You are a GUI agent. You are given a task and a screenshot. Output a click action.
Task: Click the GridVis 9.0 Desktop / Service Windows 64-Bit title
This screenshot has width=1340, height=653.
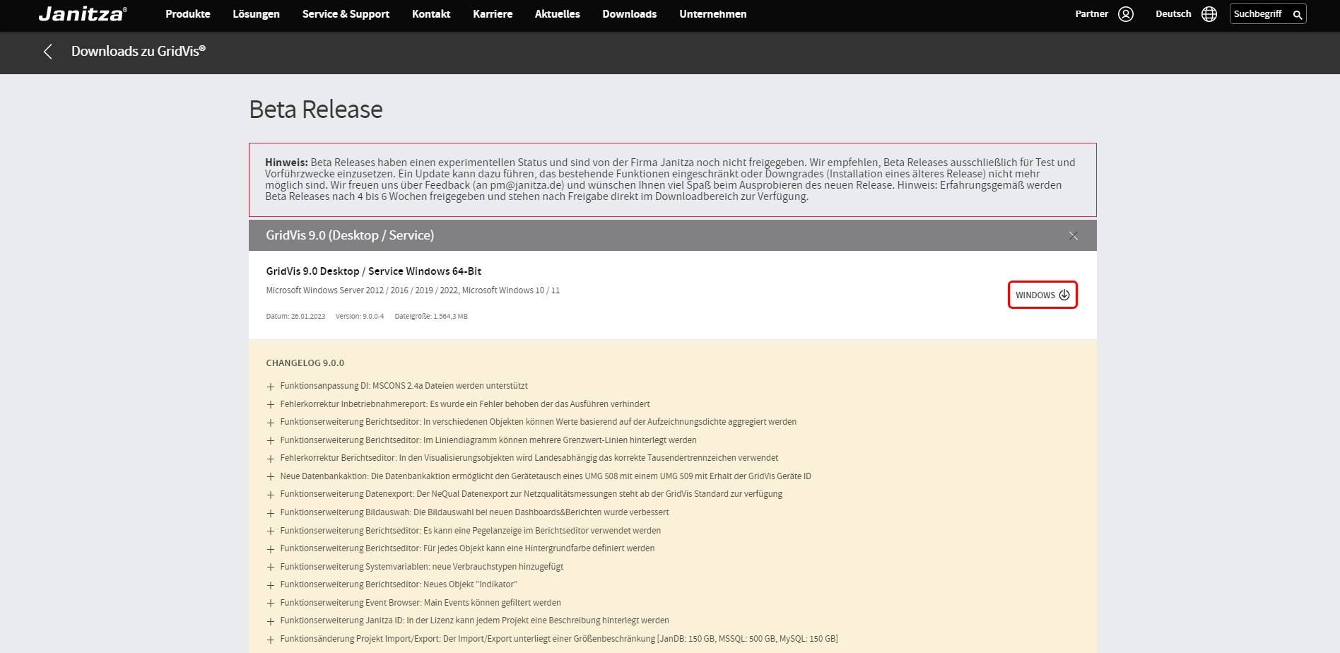pos(373,271)
